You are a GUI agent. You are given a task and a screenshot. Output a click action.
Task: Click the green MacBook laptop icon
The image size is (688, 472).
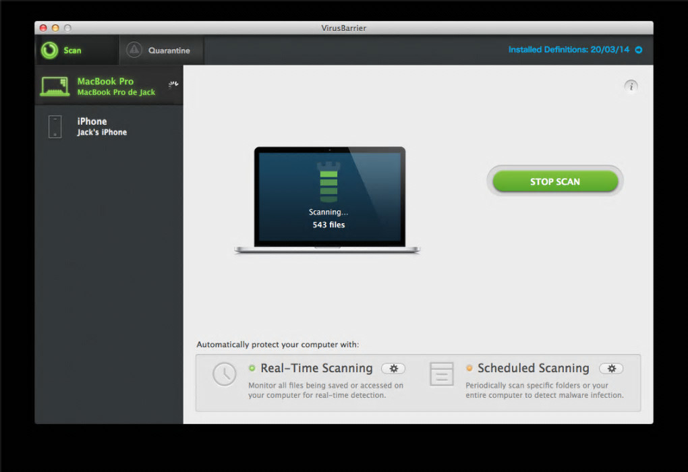point(55,86)
